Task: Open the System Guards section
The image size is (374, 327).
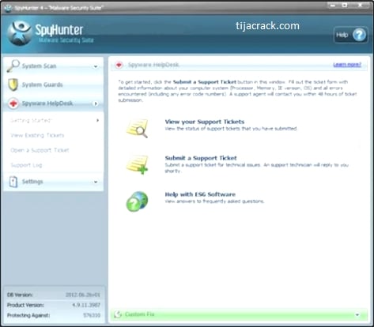Action: (x=54, y=85)
